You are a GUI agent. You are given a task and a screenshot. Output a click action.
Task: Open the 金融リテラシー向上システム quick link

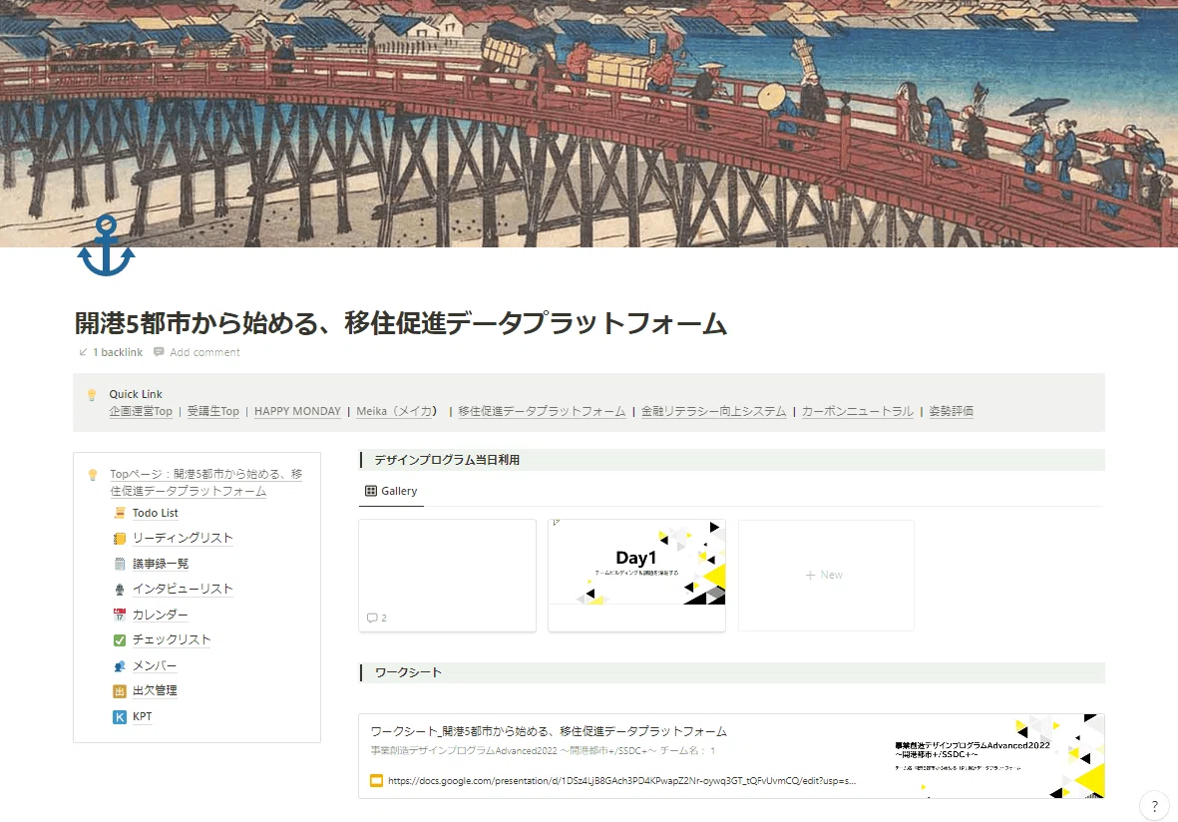tap(713, 411)
